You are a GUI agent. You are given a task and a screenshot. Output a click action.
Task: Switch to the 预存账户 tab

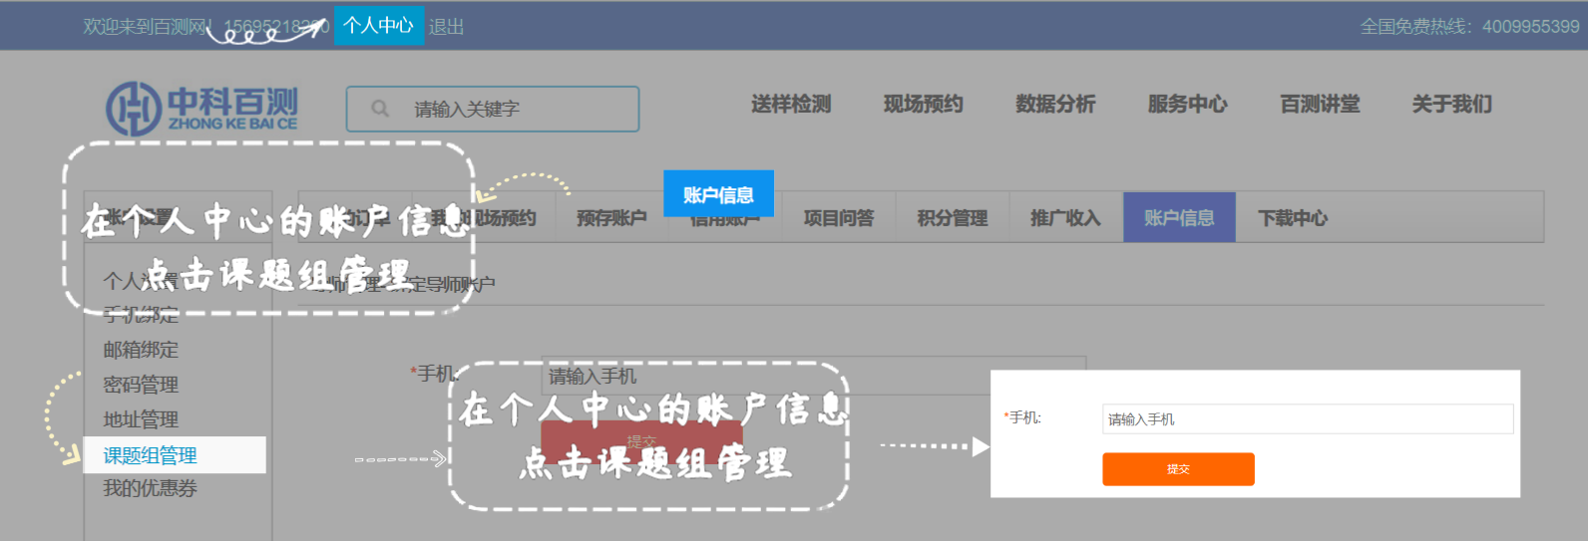coord(611,218)
